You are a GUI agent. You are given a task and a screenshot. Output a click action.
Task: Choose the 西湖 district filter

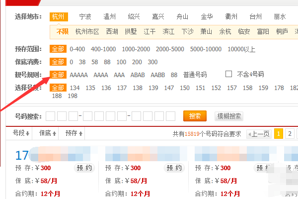coord(112,31)
